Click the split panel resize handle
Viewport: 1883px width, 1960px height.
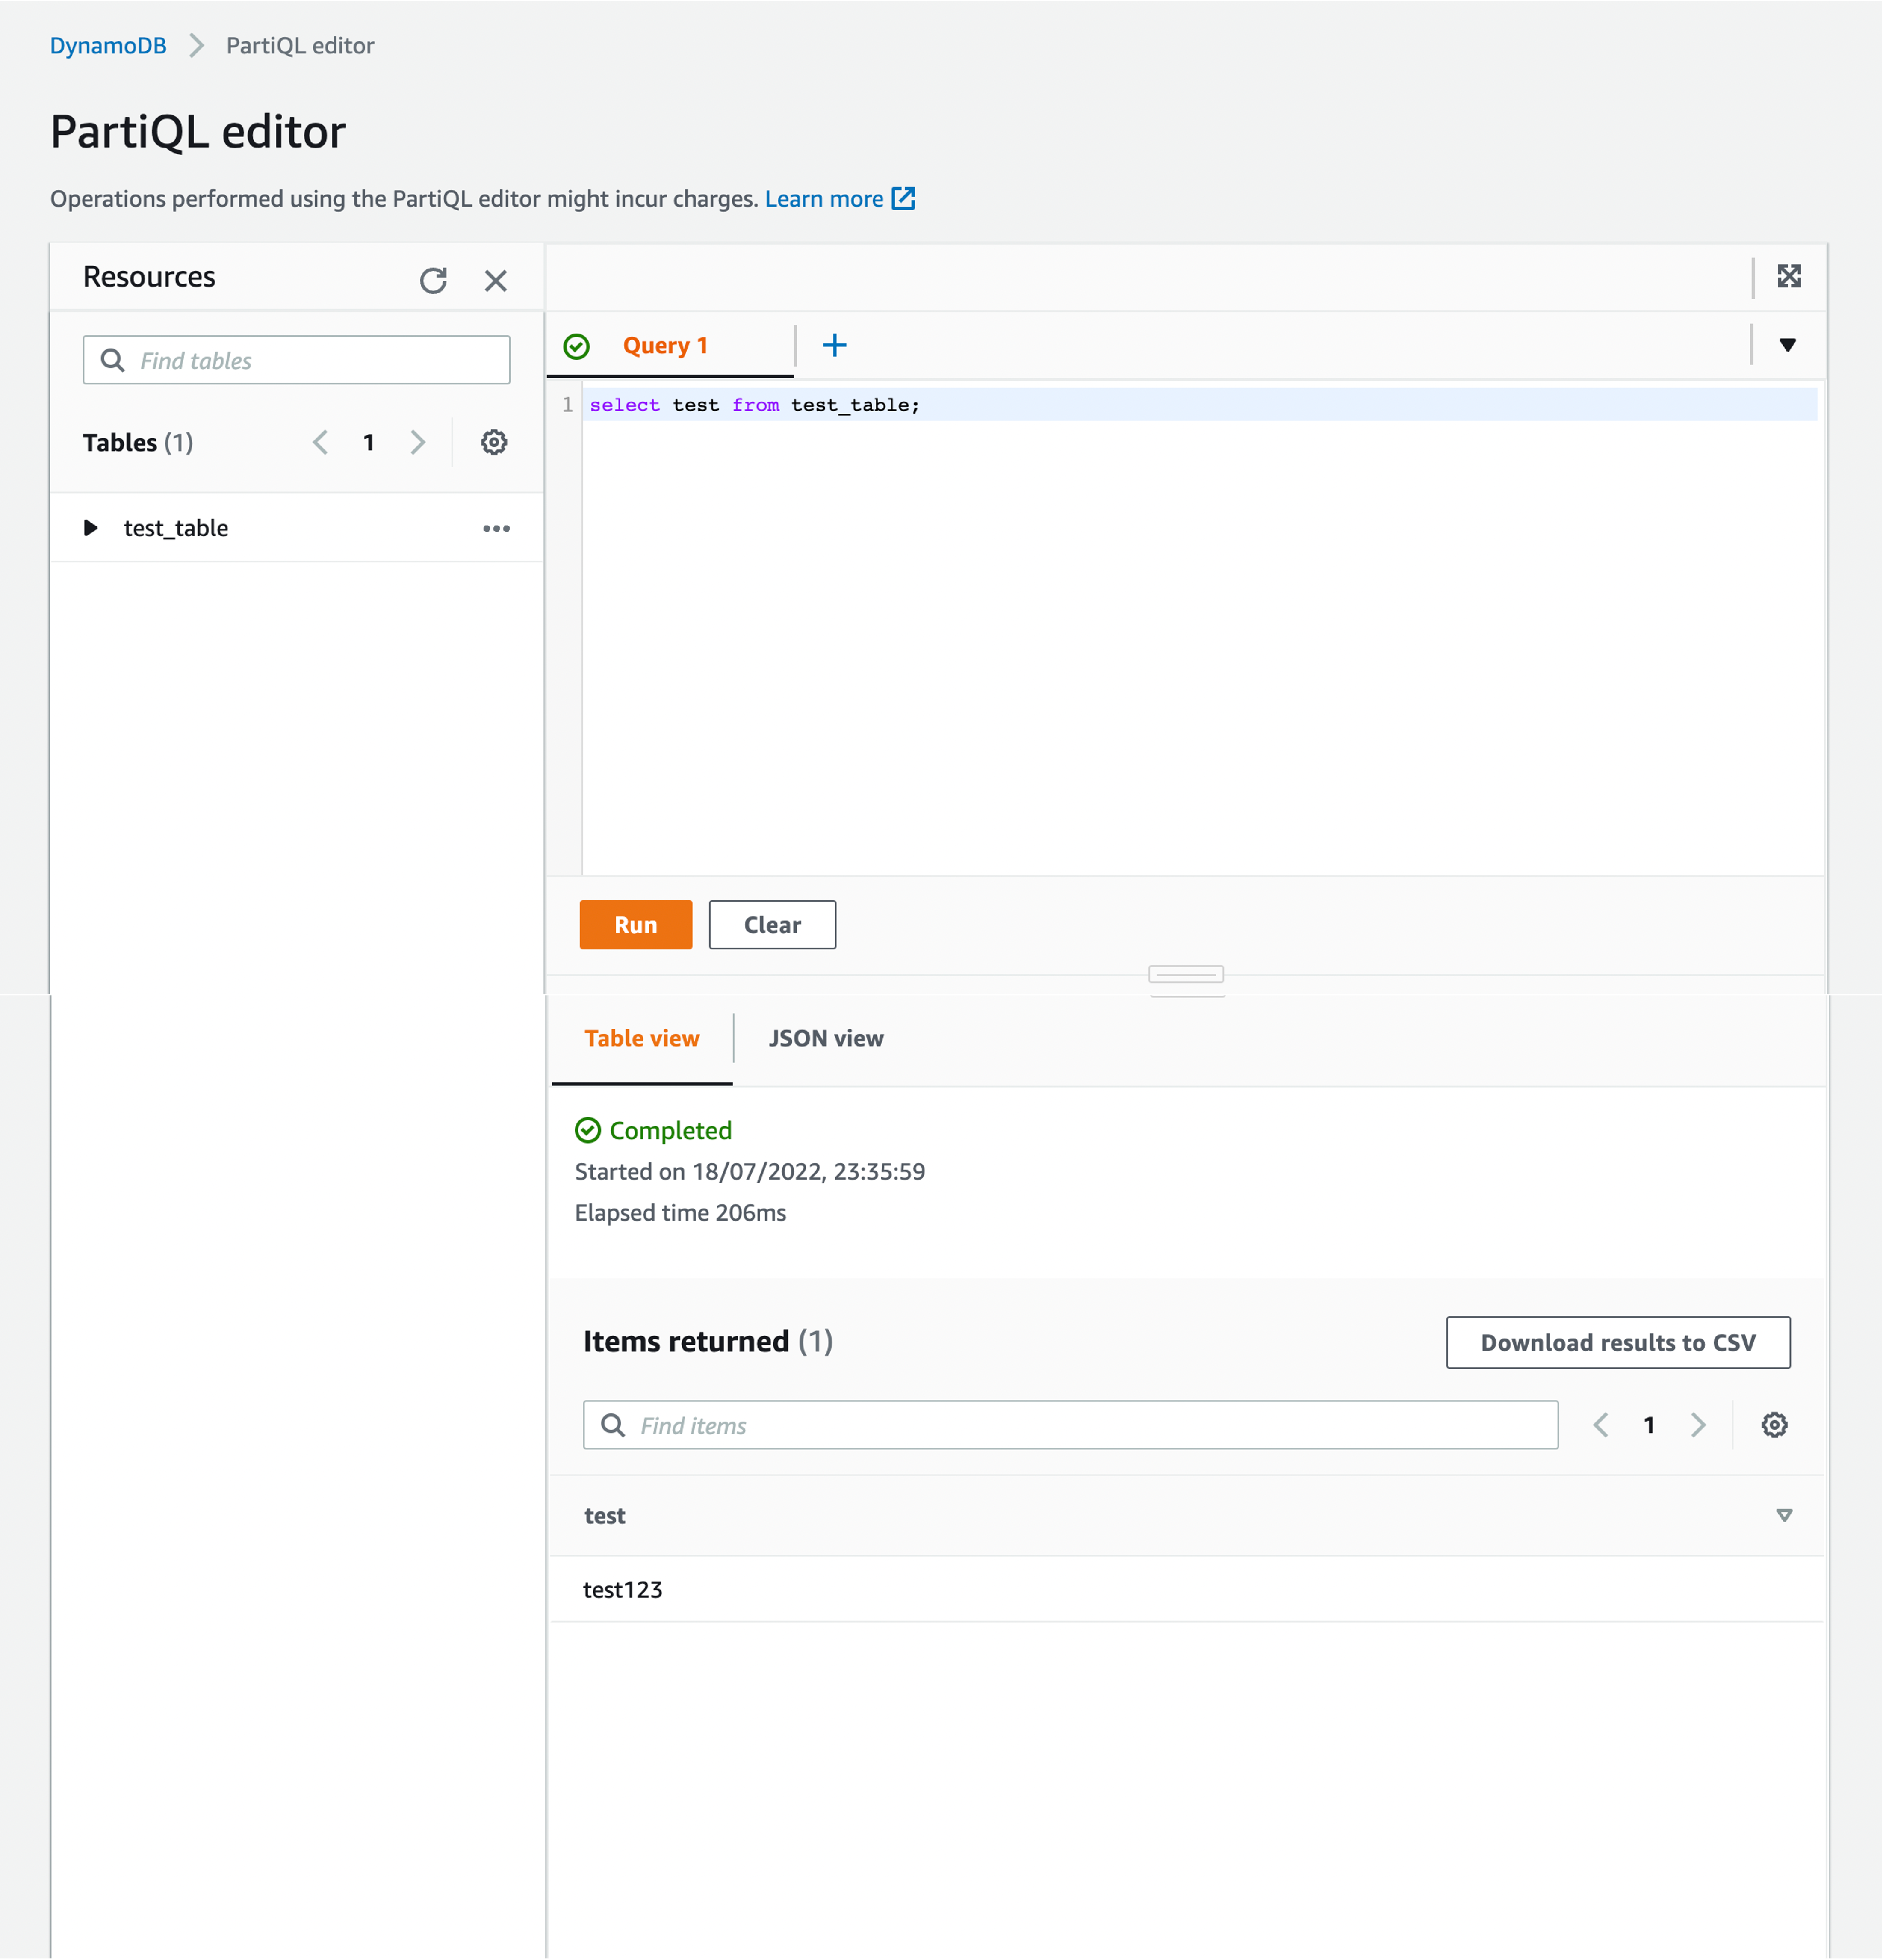point(1186,974)
